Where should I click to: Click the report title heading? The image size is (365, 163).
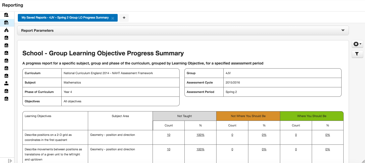tap(103, 53)
